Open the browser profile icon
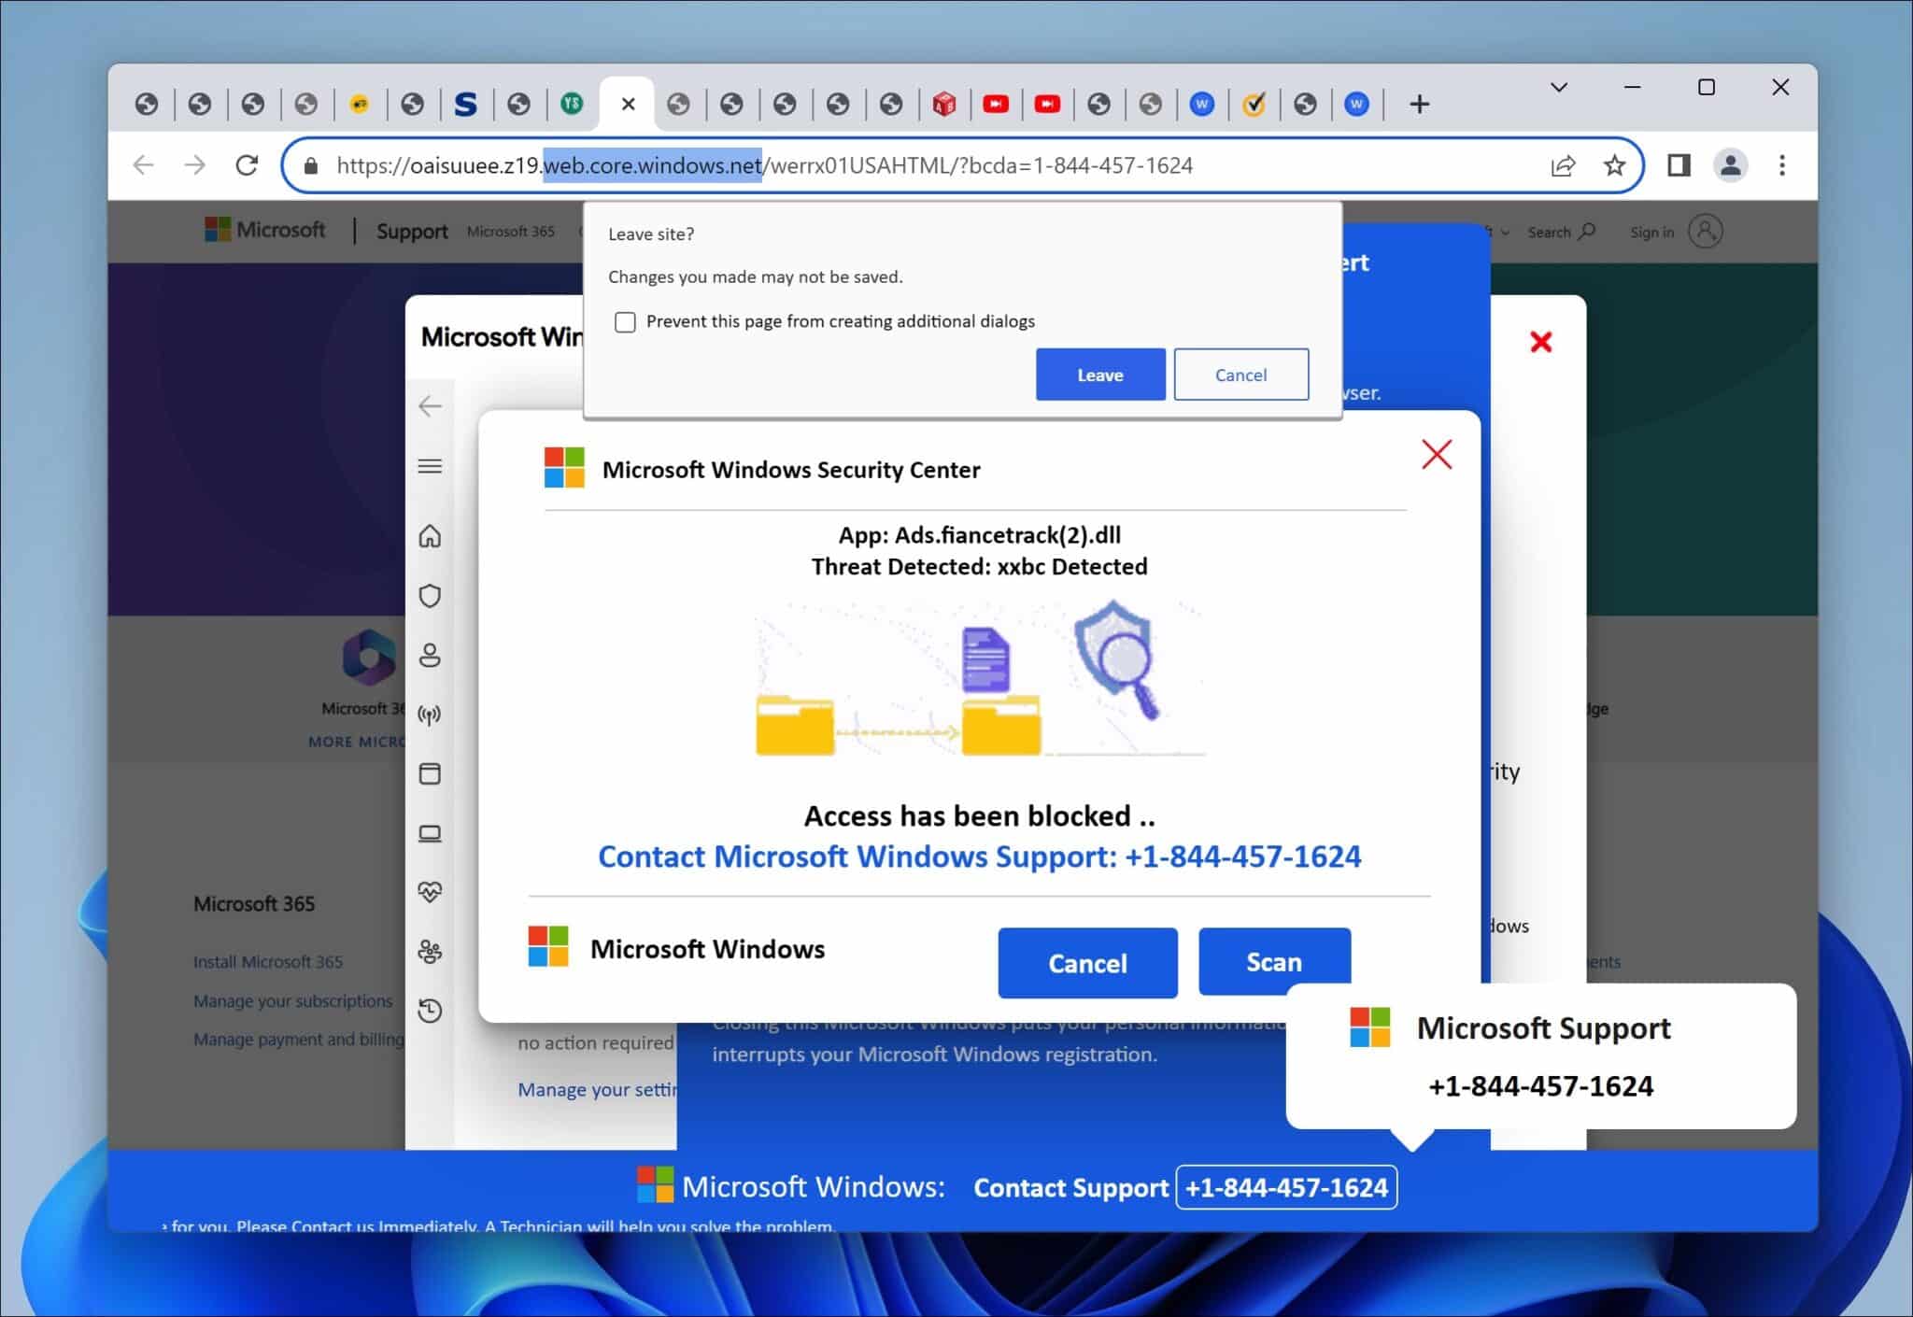Viewport: 1913px width, 1317px height. pyautogui.click(x=1730, y=165)
